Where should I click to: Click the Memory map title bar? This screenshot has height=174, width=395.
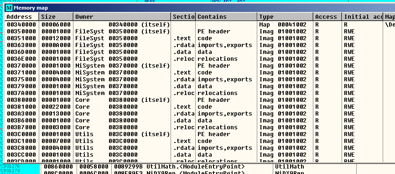pos(200,8)
